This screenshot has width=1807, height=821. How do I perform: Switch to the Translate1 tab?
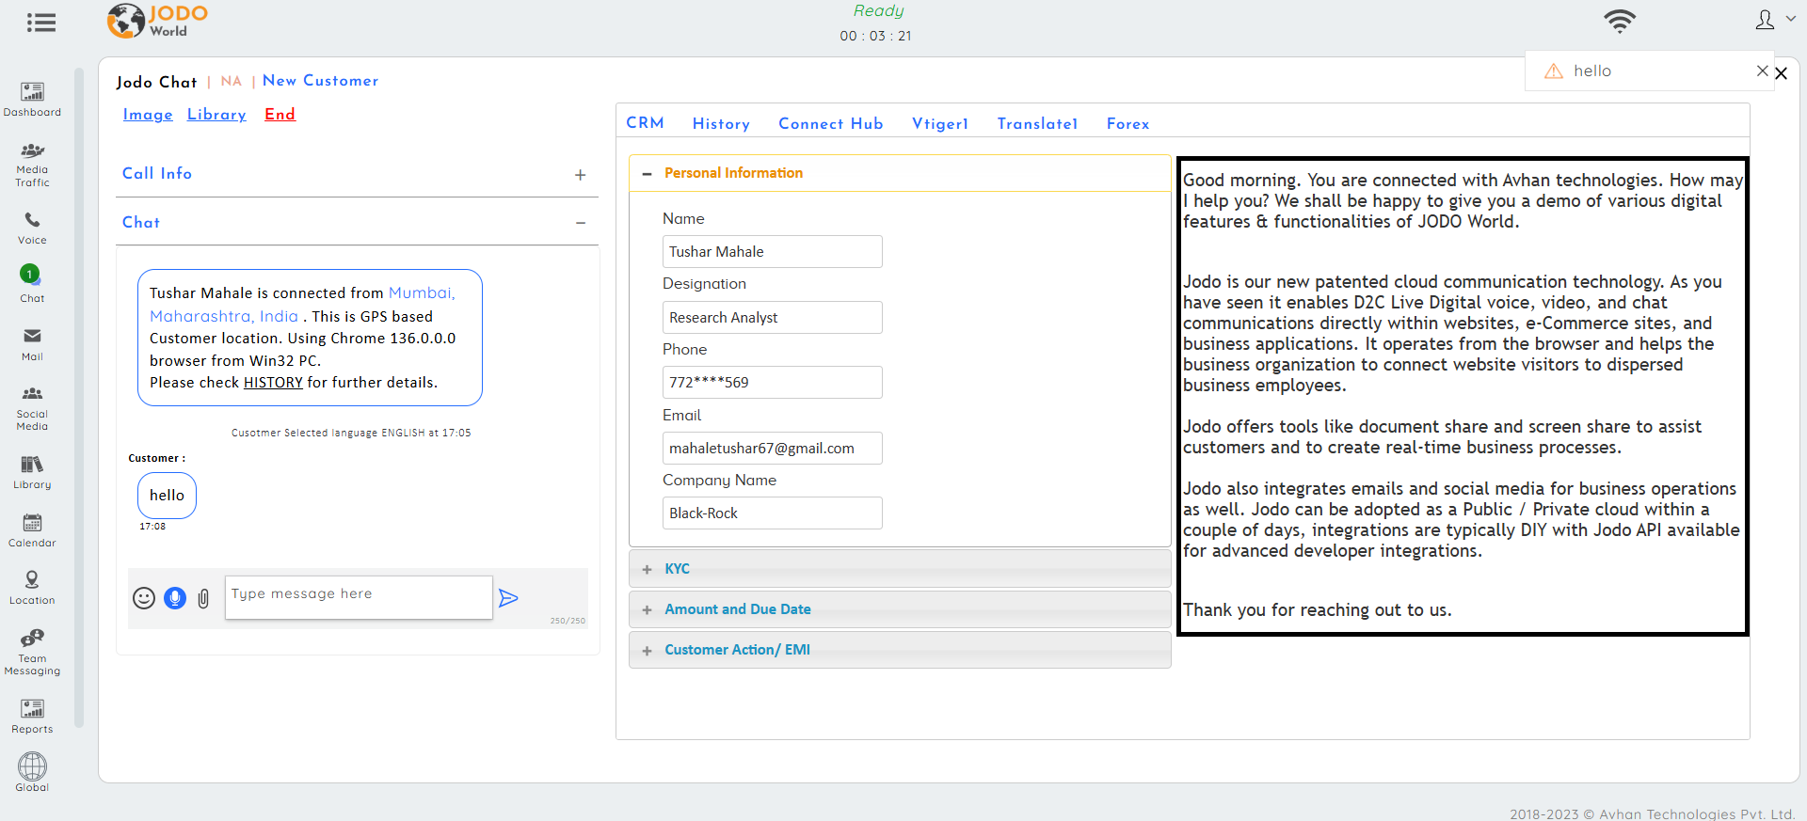point(1037,124)
